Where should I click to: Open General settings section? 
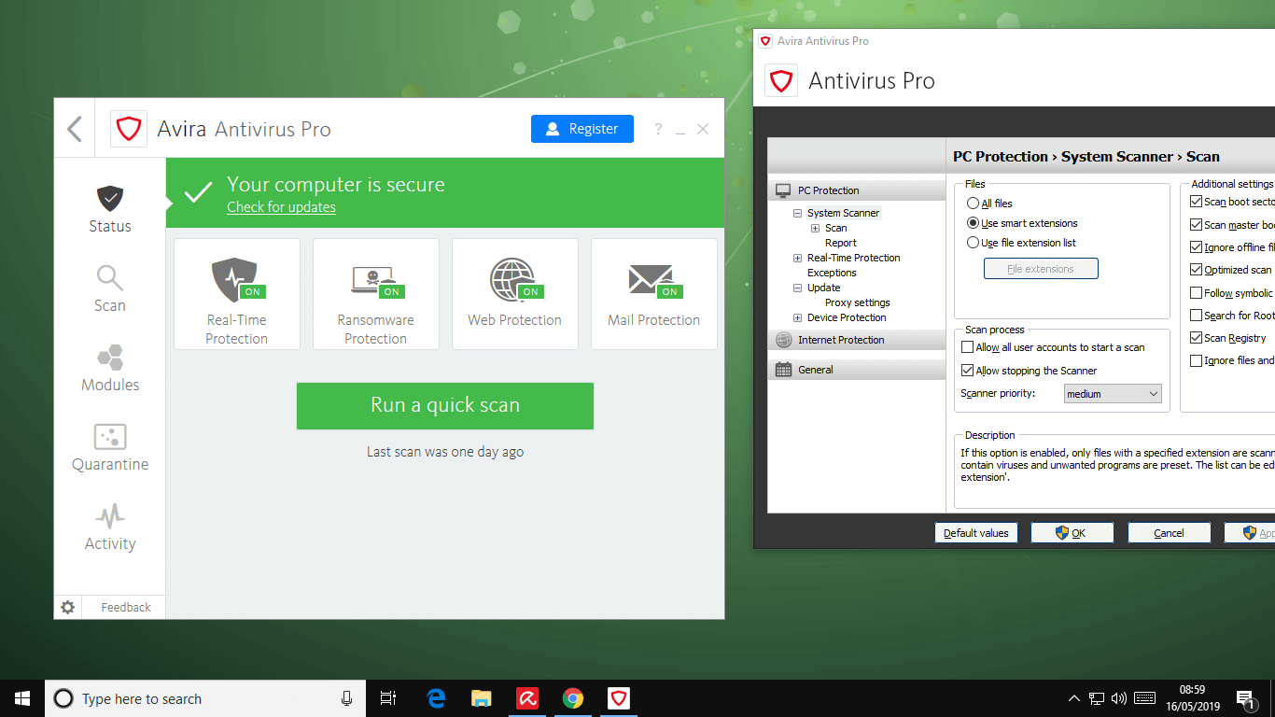point(857,370)
